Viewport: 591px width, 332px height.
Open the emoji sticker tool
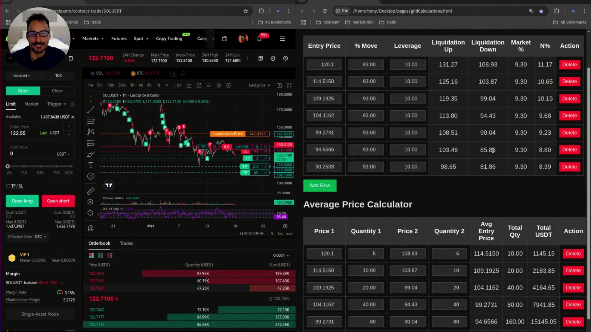pos(90,176)
